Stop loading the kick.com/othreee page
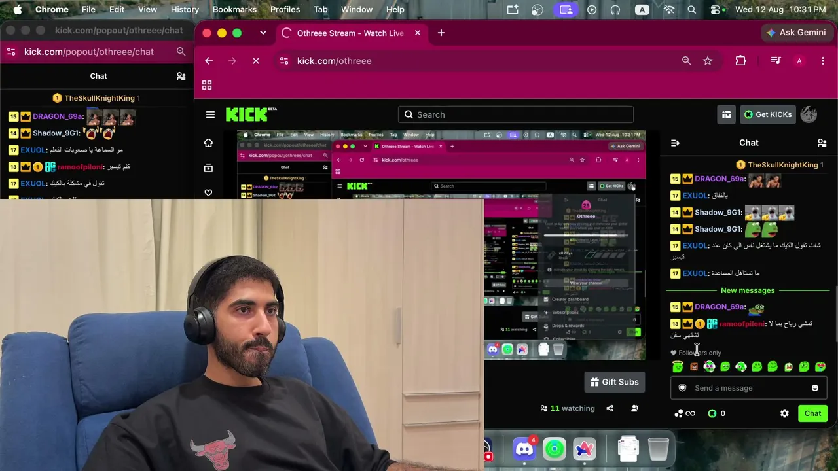 point(256,61)
